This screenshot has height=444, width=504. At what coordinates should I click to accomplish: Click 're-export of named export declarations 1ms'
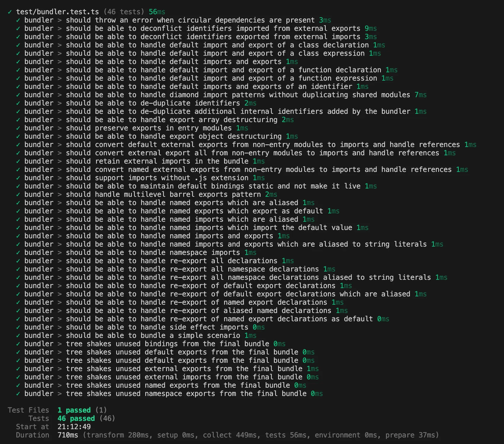point(180,302)
